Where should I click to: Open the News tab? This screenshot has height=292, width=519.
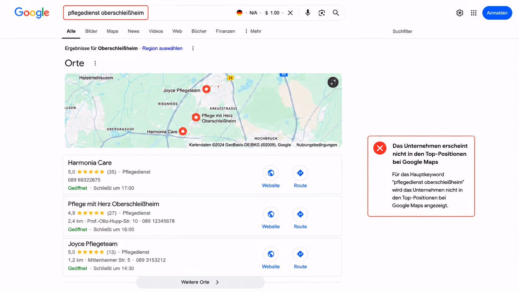click(134, 31)
